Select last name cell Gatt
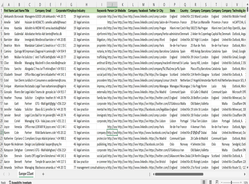The width and height of the screenshot is (249, 184). (19, 104)
